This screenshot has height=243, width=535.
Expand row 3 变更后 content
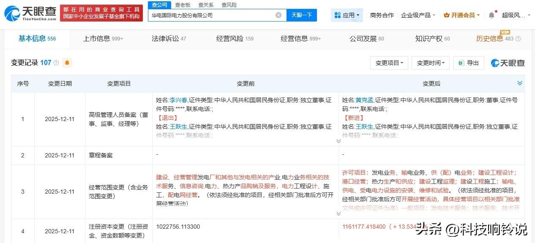[338, 213]
